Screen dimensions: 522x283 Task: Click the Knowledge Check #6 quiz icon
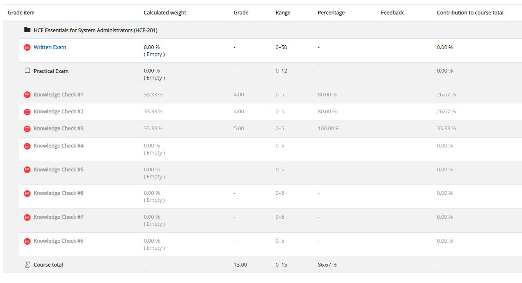click(x=27, y=241)
